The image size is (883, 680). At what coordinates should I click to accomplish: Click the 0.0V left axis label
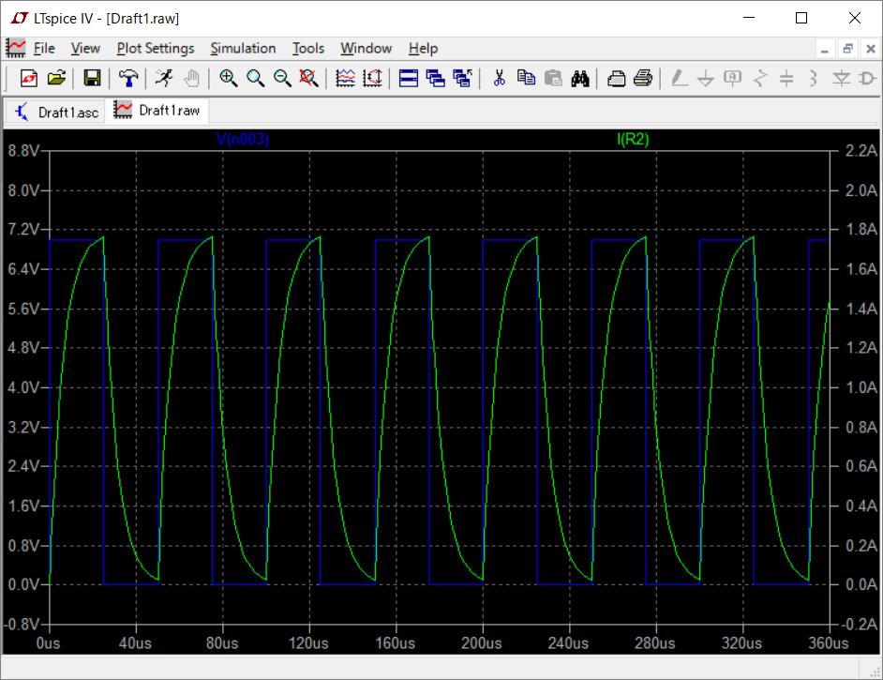pos(23,584)
